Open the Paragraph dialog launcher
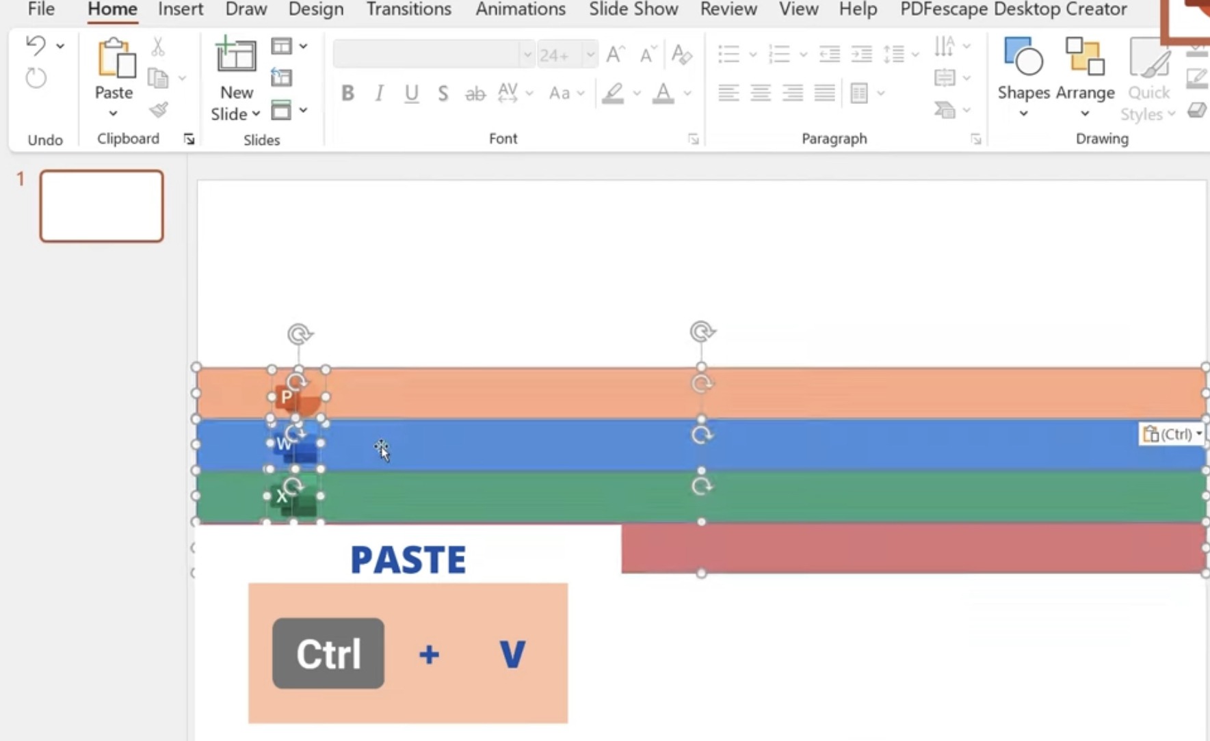Viewport: 1210px width, 741px height. (976, 139)
